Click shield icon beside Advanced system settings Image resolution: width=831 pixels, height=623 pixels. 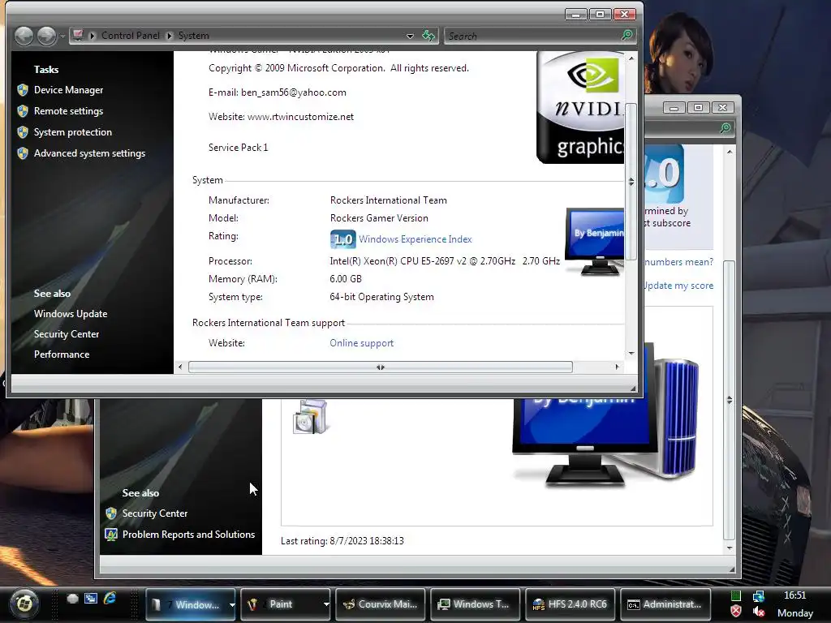tap(22, 153)
